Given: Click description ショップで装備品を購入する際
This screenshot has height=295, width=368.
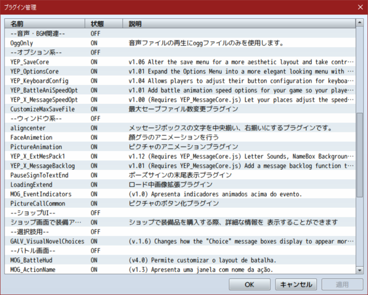Looking at the screenshot, I should click(x=233, y=222).
